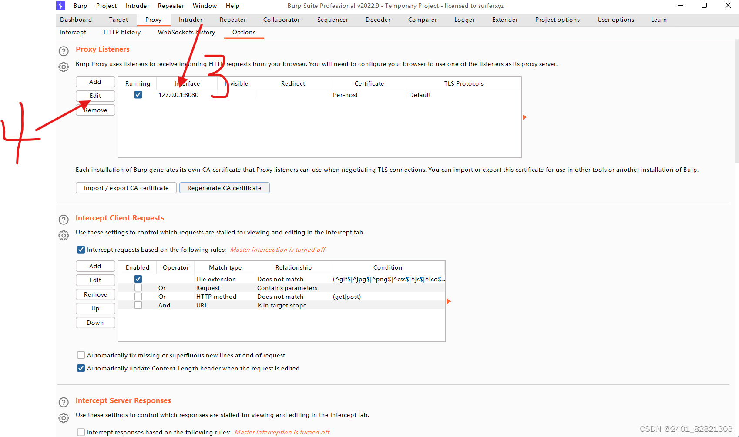The height and width of the screenshot is (437, 739).
Task: Switch to the Dashboard tab
Action: [x=76, y=20]
